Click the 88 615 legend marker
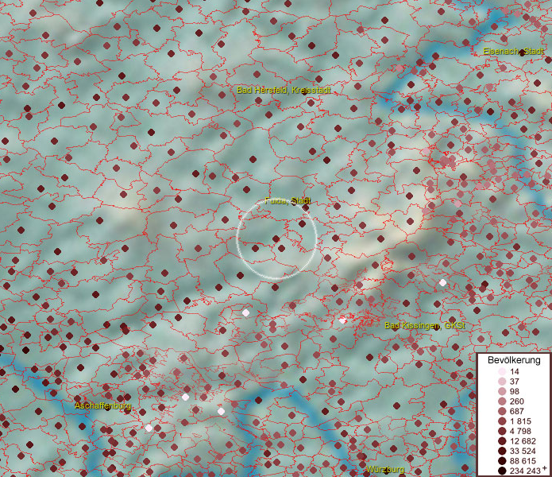552x477 pixels. (502, 461)
